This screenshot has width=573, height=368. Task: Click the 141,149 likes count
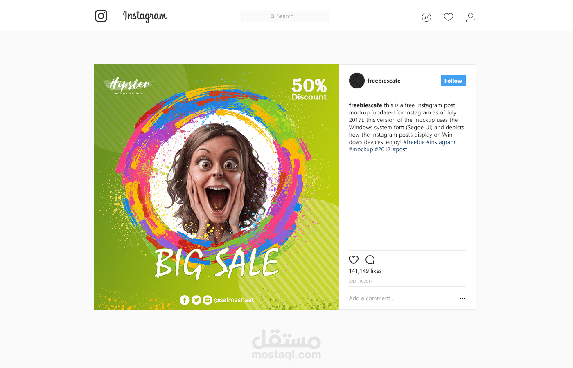(365, 271)
